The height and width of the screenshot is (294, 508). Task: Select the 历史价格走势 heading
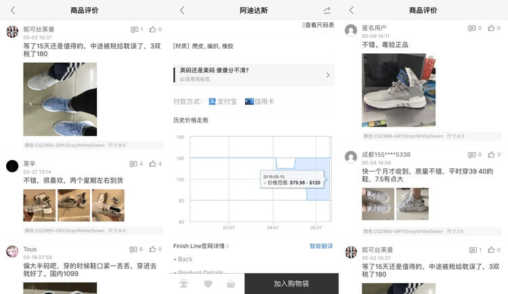pyautogui.click(x=191, y=120)
